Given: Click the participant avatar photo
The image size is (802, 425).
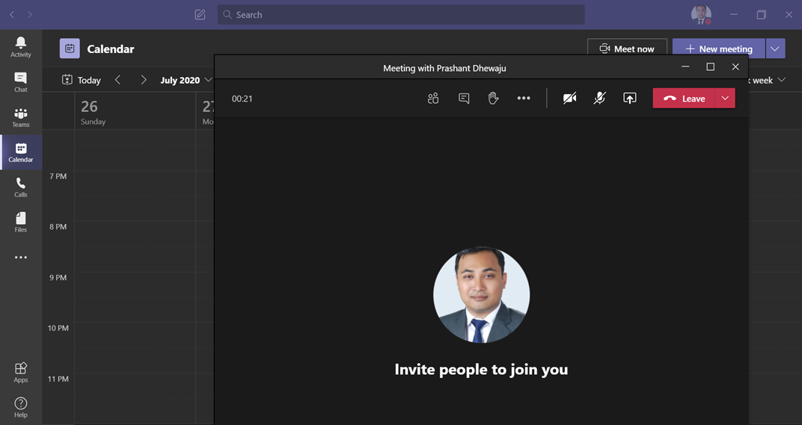Looking at the screenshot, I should (481, 295).
